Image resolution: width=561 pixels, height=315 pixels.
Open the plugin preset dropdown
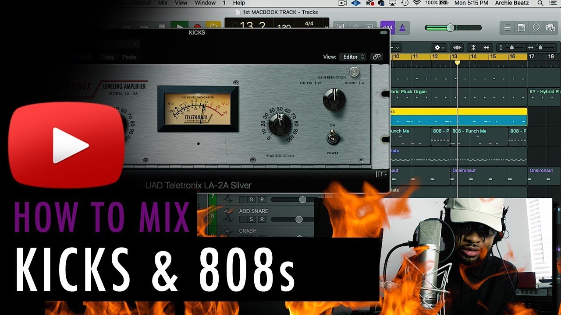point(118,44)
